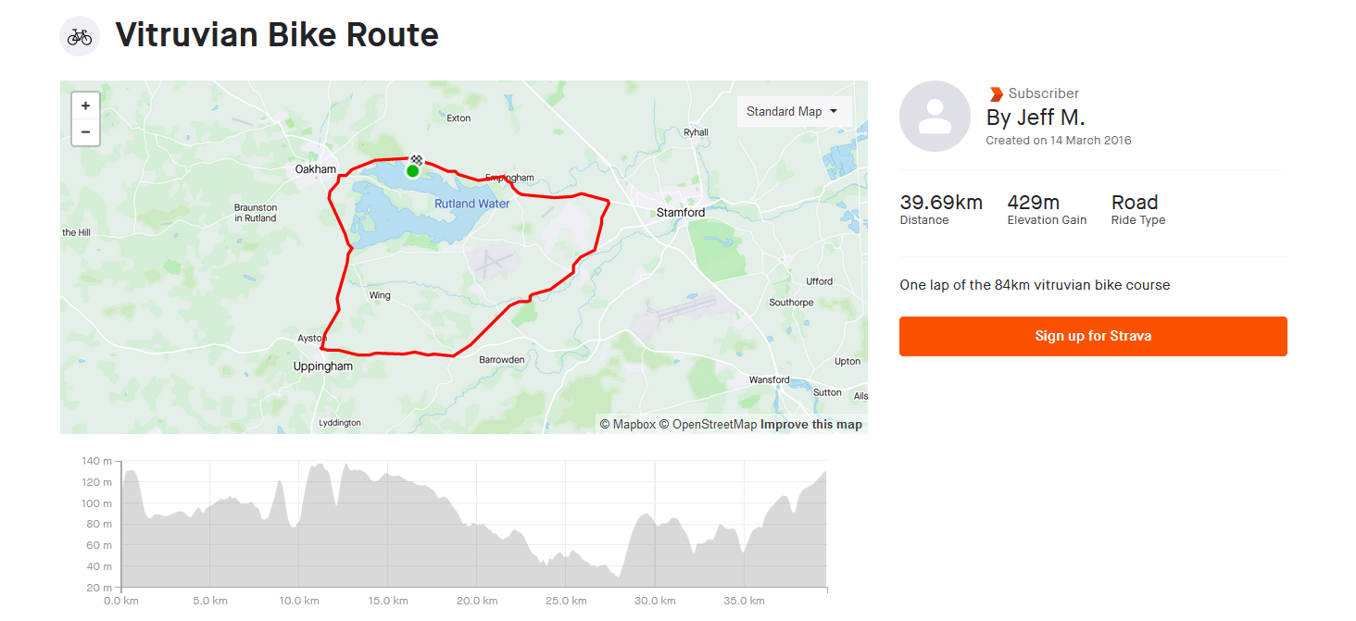
Task: Open the Improve this map link
Action: click(x=810, y=424)
